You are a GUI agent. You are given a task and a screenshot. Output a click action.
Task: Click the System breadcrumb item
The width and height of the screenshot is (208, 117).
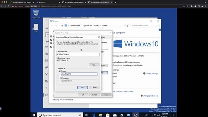tap(105, 26)
